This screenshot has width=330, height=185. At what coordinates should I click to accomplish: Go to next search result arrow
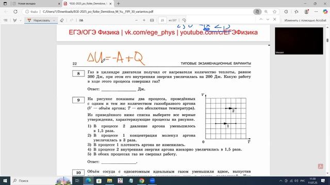tap(268, 20)
